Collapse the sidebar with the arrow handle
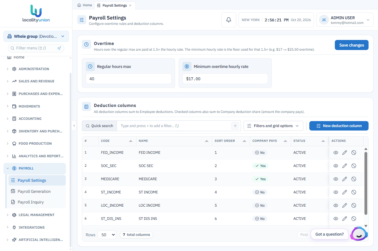Image resolution: width=378 pixels, height=251 pixels. pos(74,125)
